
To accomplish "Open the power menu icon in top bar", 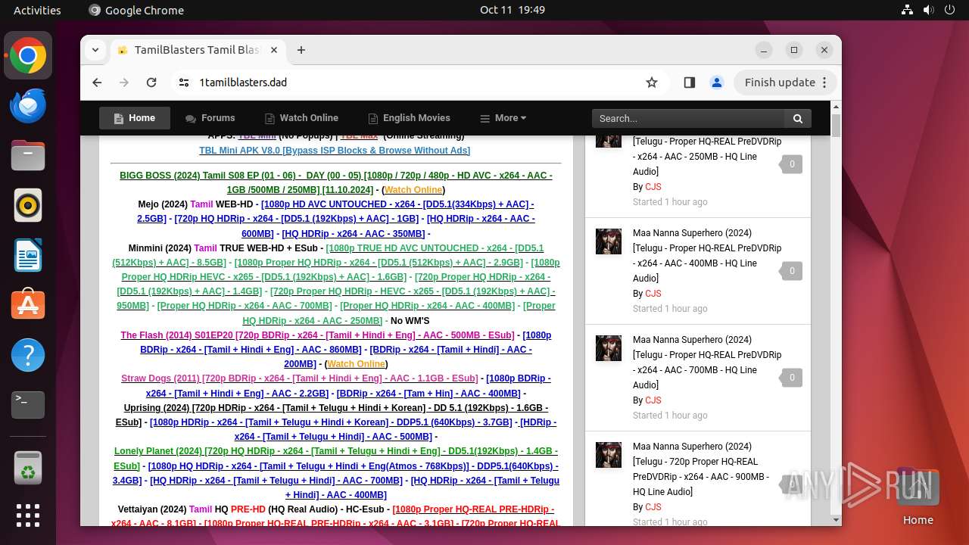I will coord(949,10).
